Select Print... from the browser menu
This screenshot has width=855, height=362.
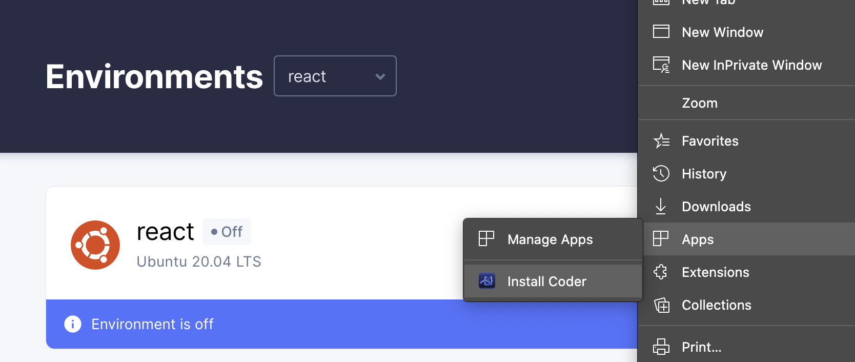coord(746,347)
